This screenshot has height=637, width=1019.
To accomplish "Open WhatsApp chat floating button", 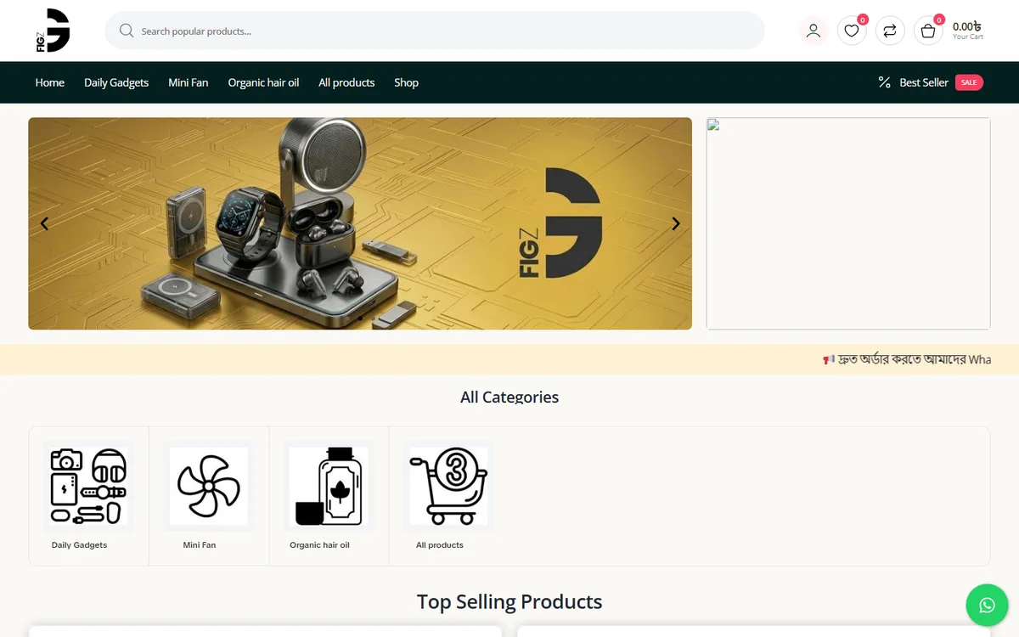I will pos(987,606).
